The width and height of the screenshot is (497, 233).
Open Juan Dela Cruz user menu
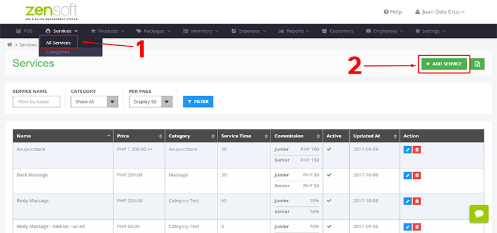pos(440,12)
